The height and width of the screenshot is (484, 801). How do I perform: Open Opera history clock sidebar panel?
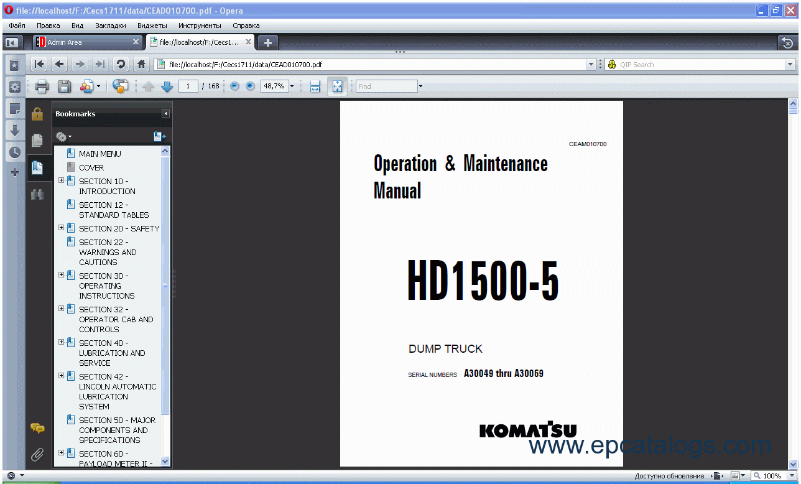14,151
